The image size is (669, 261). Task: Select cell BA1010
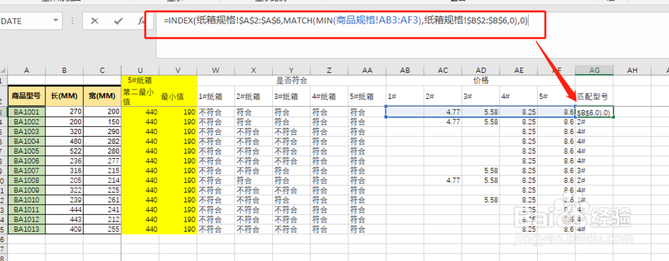(27, 200)
